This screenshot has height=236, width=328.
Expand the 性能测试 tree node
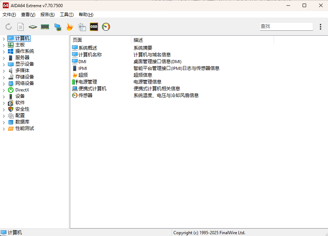(4, 129)
